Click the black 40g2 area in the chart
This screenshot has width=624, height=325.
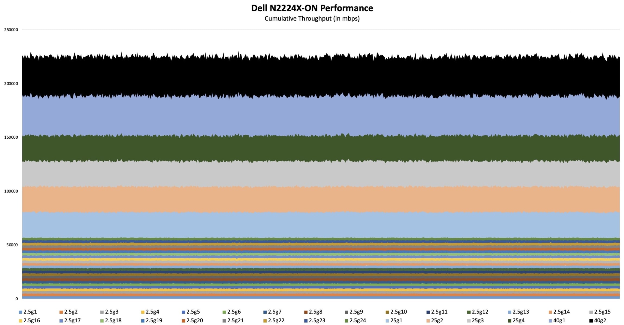pyautogui.click(x=312, y=76)
